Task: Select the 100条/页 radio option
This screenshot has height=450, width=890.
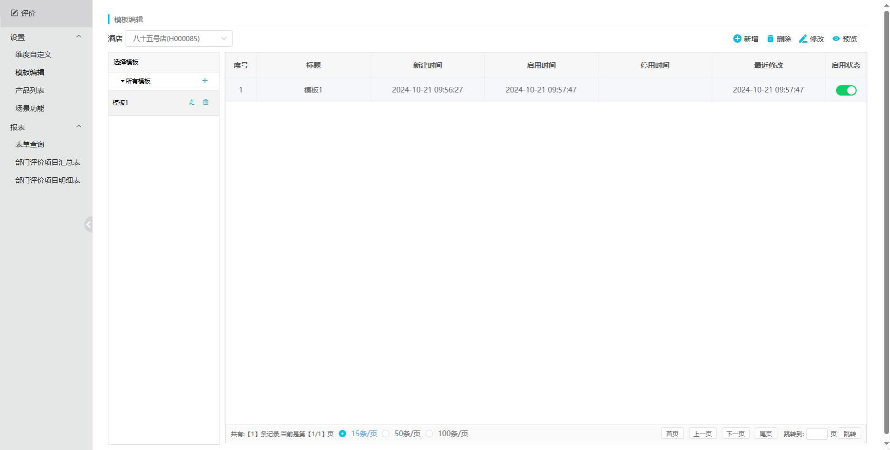Action: click(429, 434)
